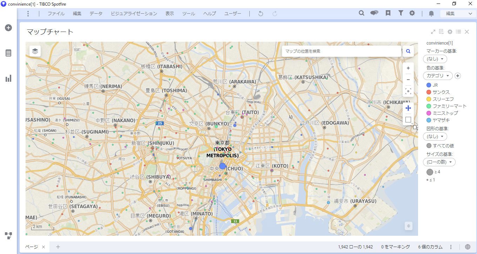Click the convinience[1] legend label
The image size is (477, 254).
[439, 43]
